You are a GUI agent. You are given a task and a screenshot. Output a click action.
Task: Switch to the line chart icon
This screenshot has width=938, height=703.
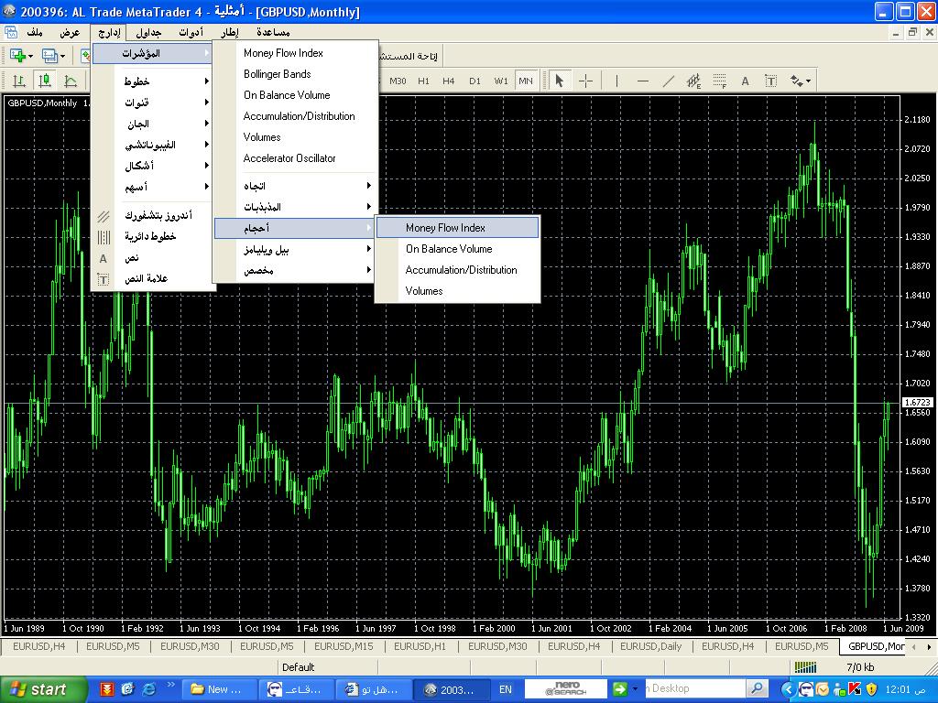coord(71,81)
